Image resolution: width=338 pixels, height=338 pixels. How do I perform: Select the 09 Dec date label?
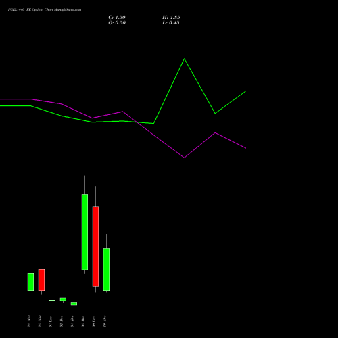click(94, 321)
